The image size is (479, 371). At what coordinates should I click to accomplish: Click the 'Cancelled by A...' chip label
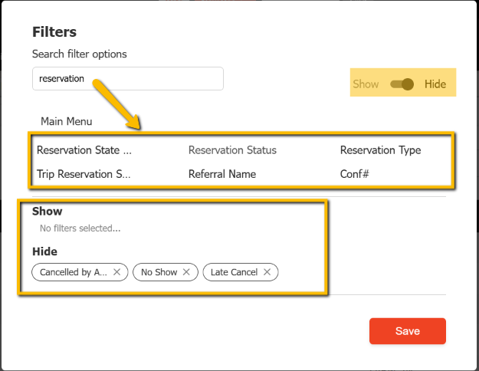point(74,272)
